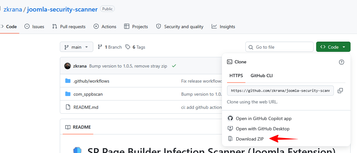Open the Actions tab
Image resolution: width=357 pixels, height=153 pixels.
point(105,27)
